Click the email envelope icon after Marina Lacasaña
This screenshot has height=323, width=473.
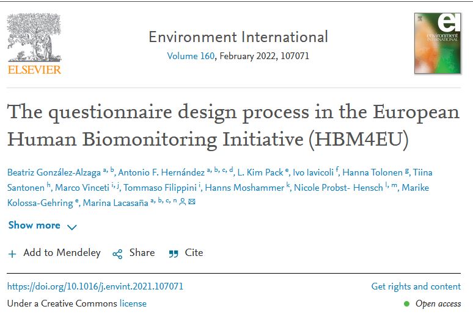(x=192, y=203)
